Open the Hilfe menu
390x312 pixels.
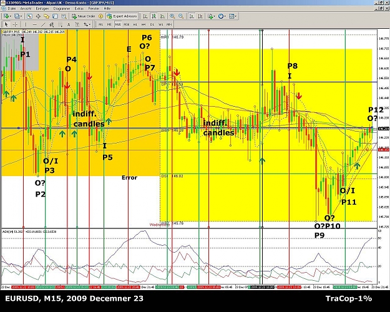click(x=107, y=9)
